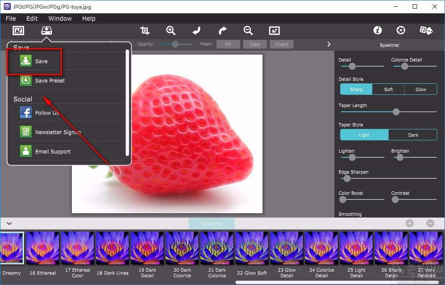The width and height of the screenshot is (445, 285).
Task: Click the presets horizontal scrollbar
Action: point(338,282)
